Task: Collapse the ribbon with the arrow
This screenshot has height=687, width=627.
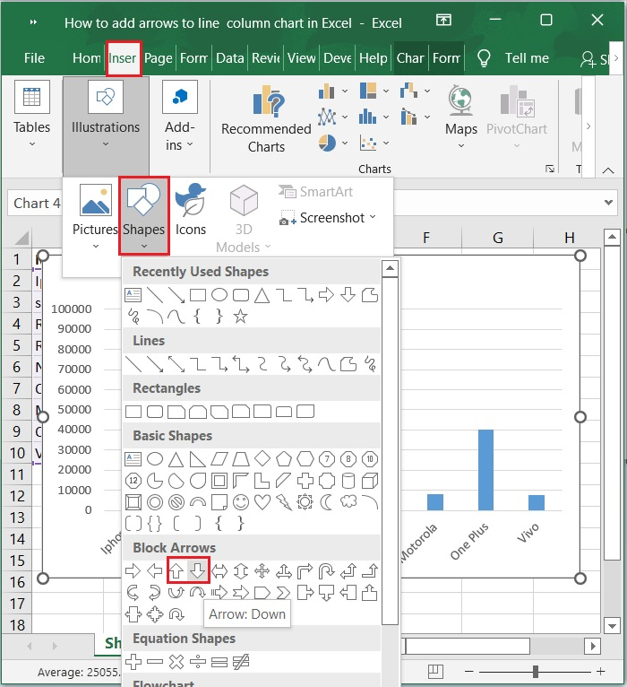Action: pos(608,170)
